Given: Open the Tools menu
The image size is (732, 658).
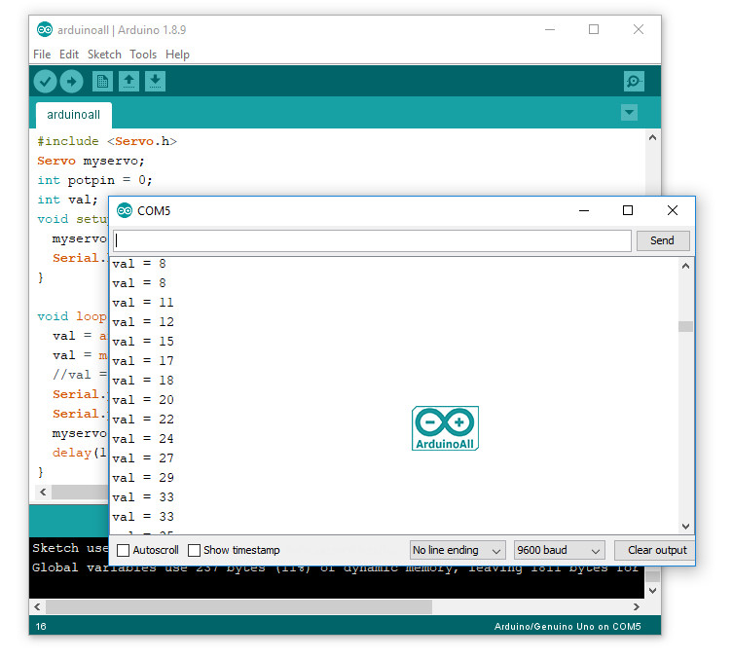Looking at the screenshot, I should 143,55.
